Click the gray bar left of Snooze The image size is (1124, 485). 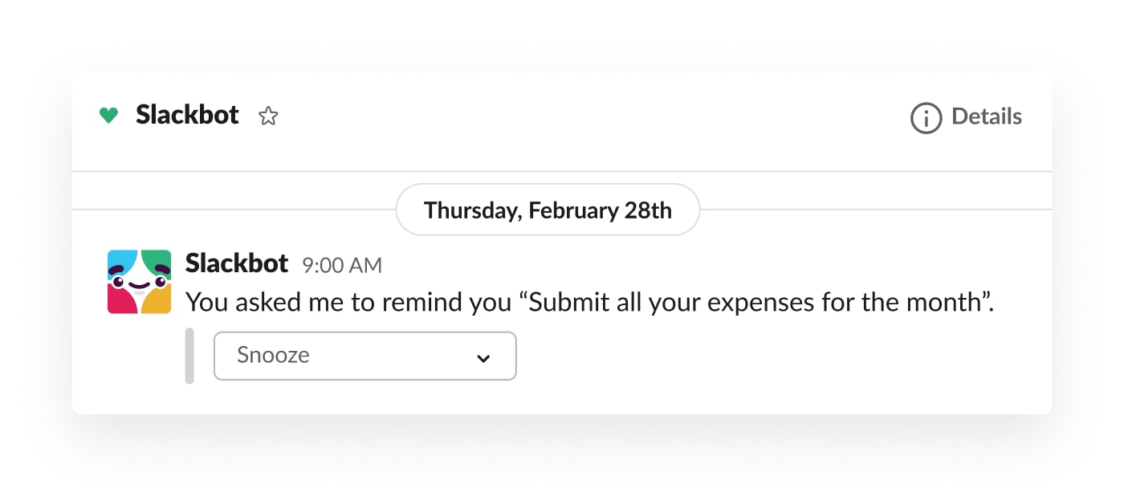coord(189,356)
